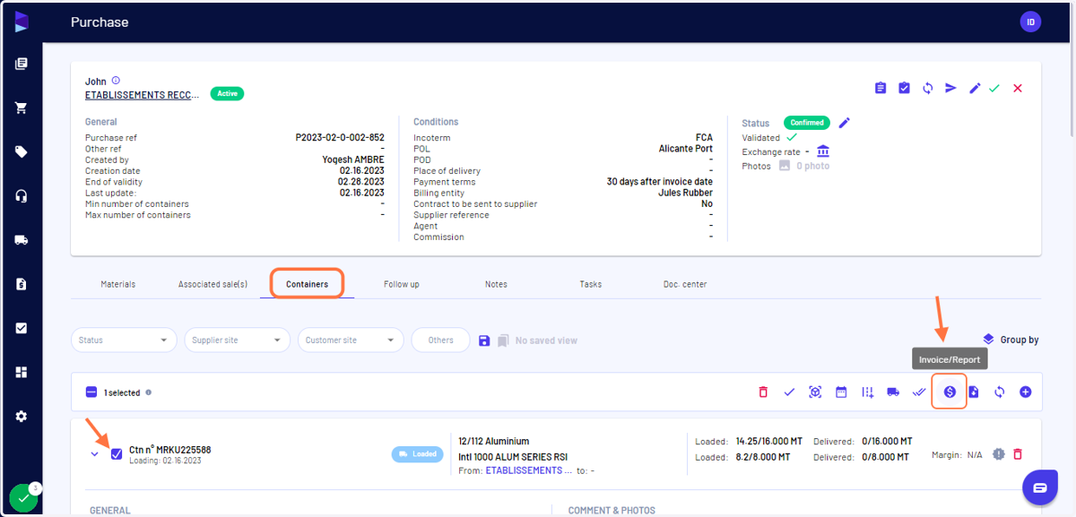Click the Confirmed status badge
Screen dimensions: 1076x517
[x=807, y=123]
